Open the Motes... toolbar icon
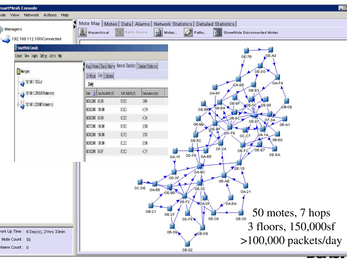Image resolution: width=347 pixels, height=260 pixels. (x=158, y=32)
